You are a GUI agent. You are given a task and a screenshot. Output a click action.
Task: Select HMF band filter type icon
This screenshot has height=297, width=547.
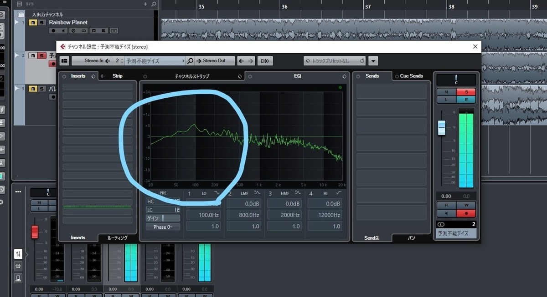point(297,194)
